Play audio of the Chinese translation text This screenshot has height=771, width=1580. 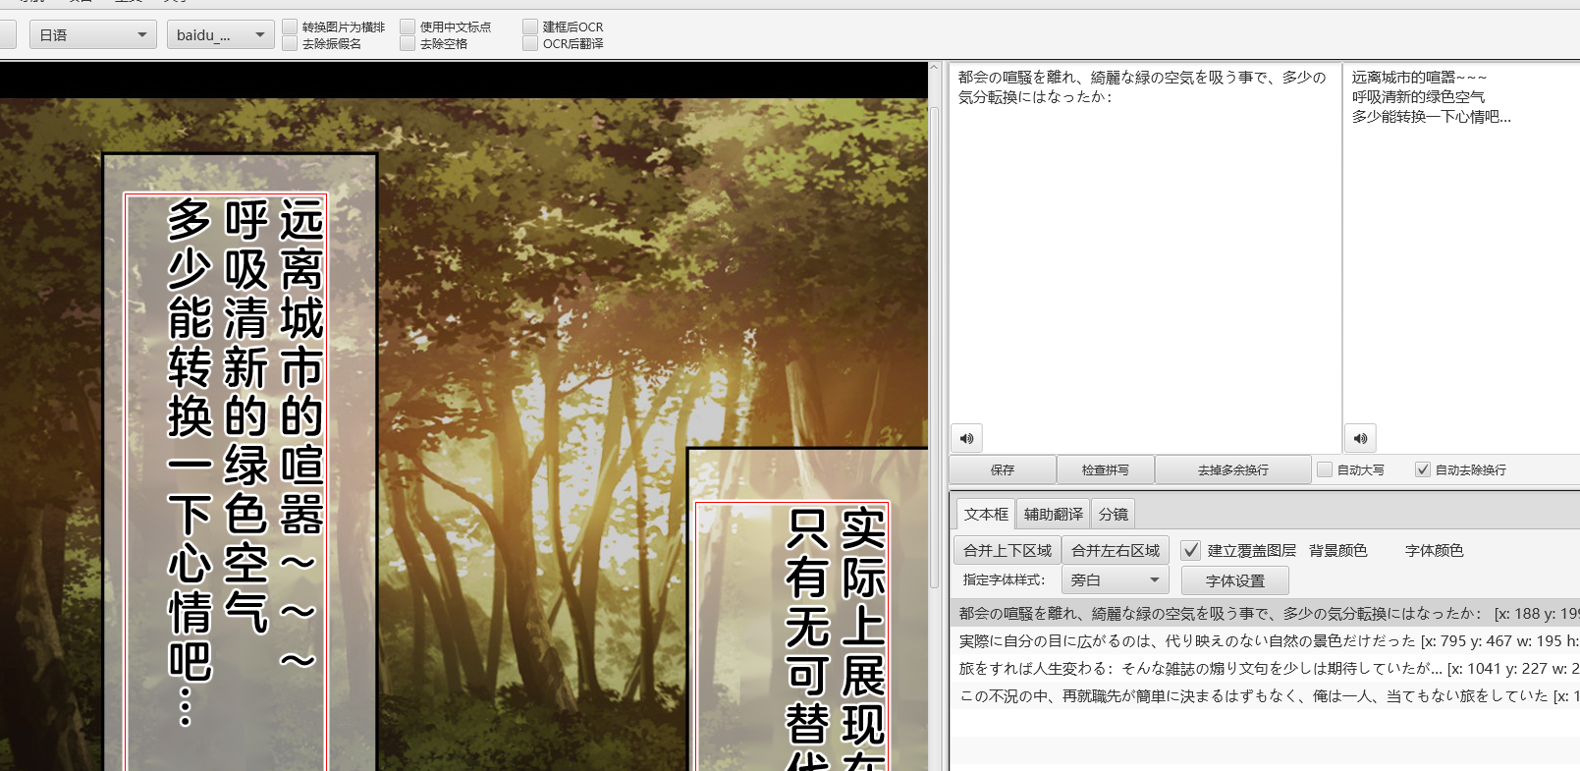point(1361,438)
